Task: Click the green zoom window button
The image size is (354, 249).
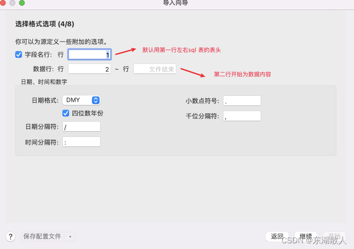Action: (x=22, y=2)
